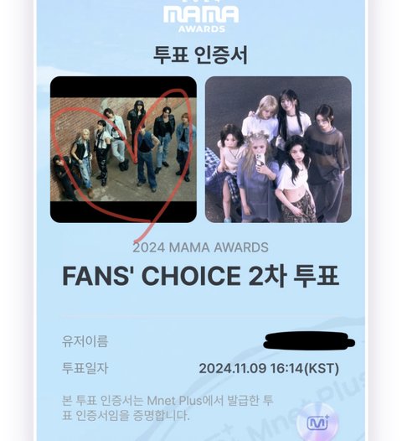
Task: Select the FANS' CHOICE 2차 투표 heading
Action: pyautogui.click(x=200, y=276)
